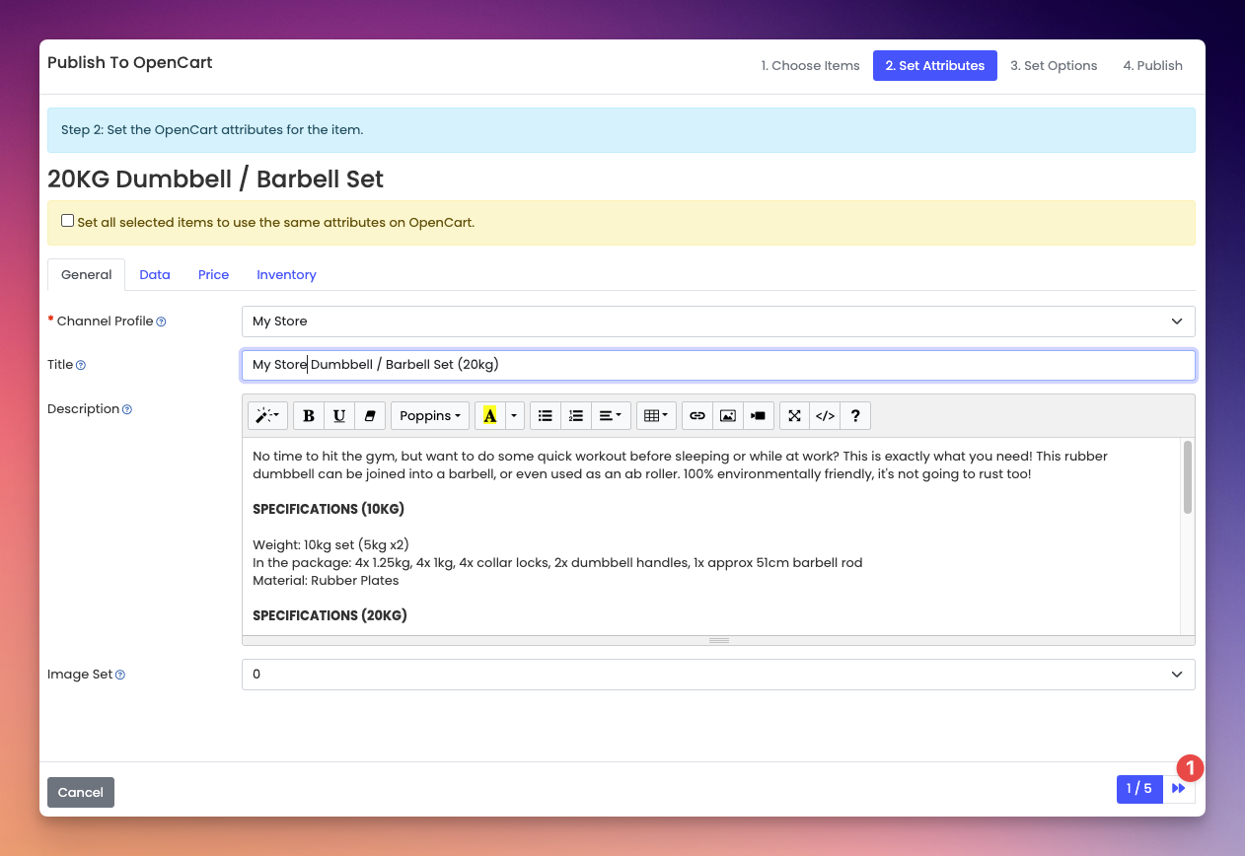Insert a picture into the description

pyautogui.click(x=727, y=416)
